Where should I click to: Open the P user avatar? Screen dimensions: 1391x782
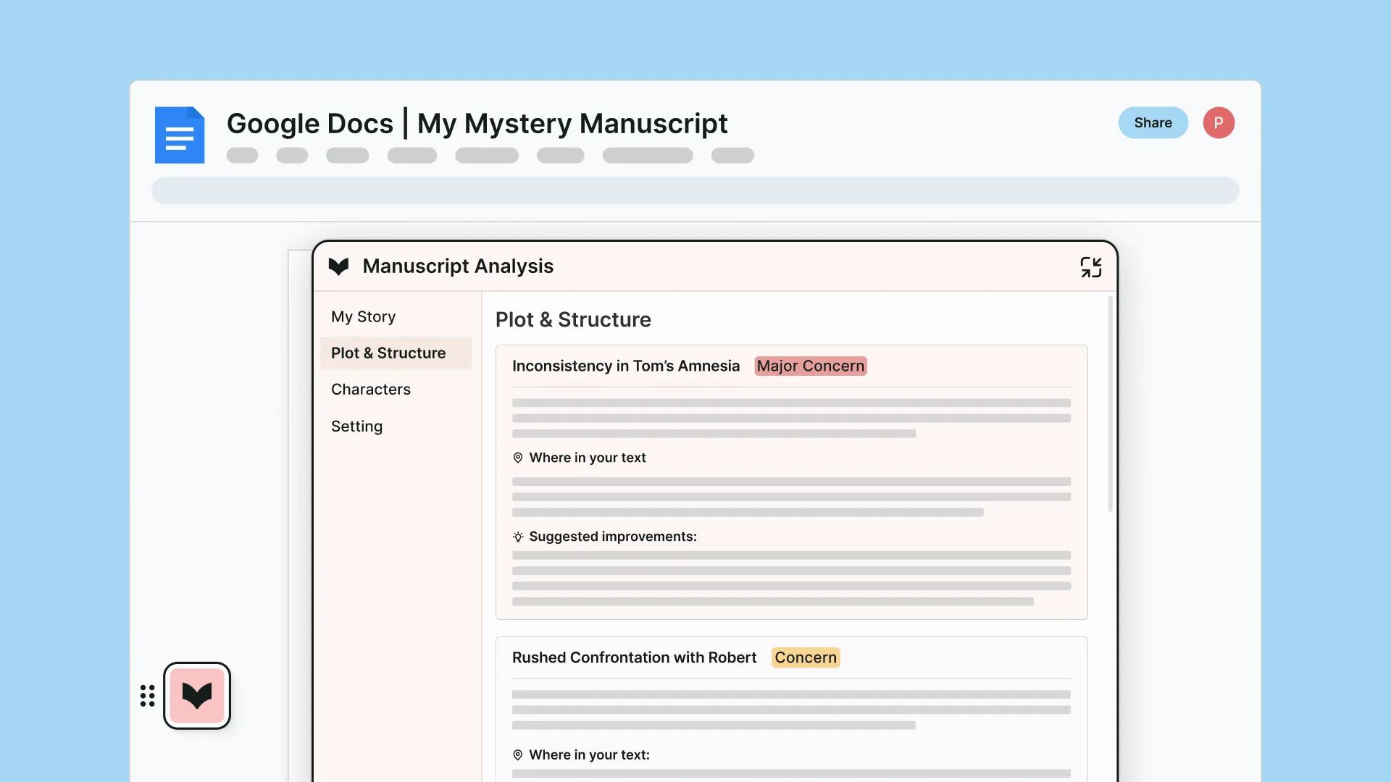click(1219, 123)
